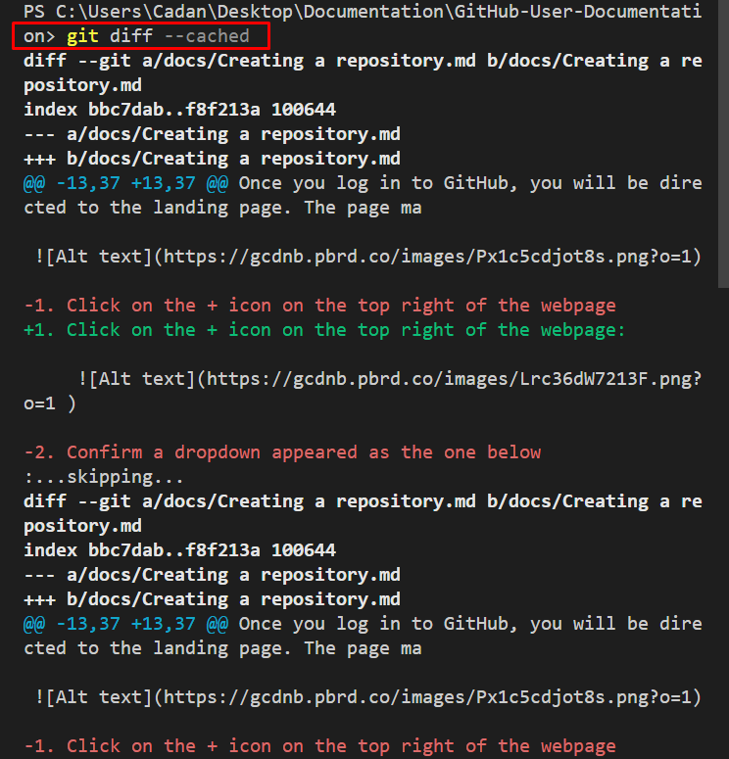The width and height of the screenshot is (729, 759).
Task: Click the ':...skipping...' pager line
Action: pyautogui.click(x=104, y=477)
